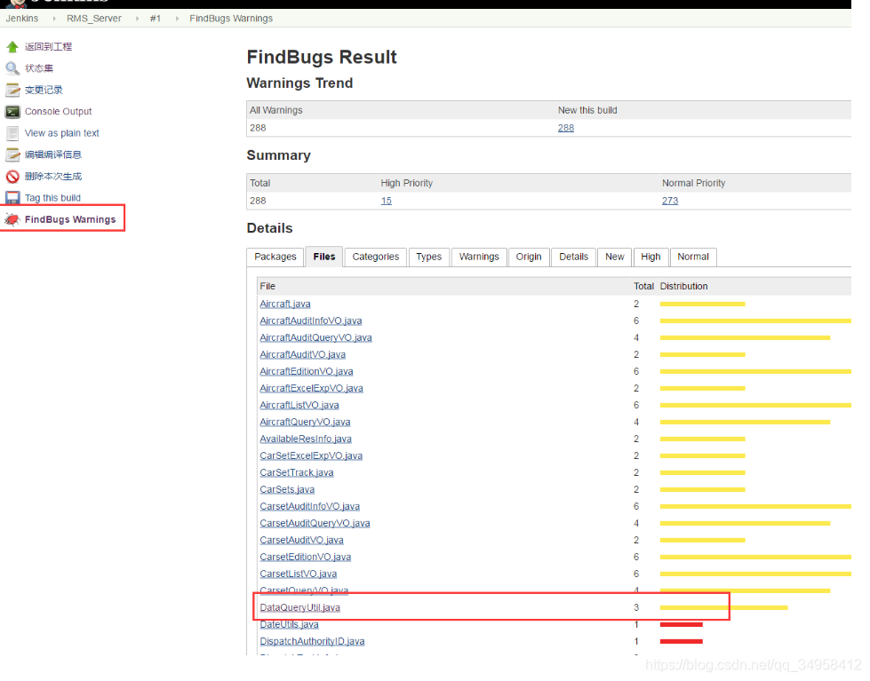The height and width of the screenshot is (681, 870).
Task: Switch to the Files tab
Action: tap(324, 257)
